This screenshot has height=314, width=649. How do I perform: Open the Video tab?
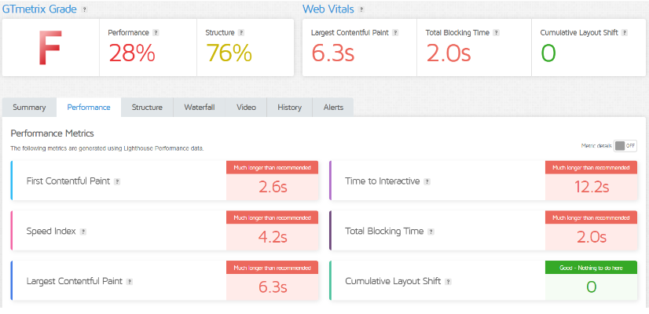(x=246, y=108)
